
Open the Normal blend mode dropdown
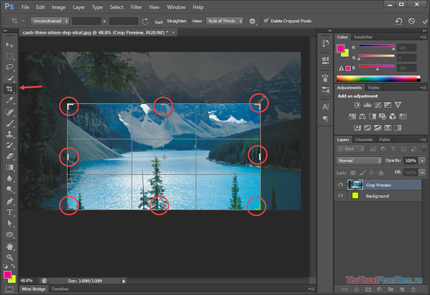359,160
